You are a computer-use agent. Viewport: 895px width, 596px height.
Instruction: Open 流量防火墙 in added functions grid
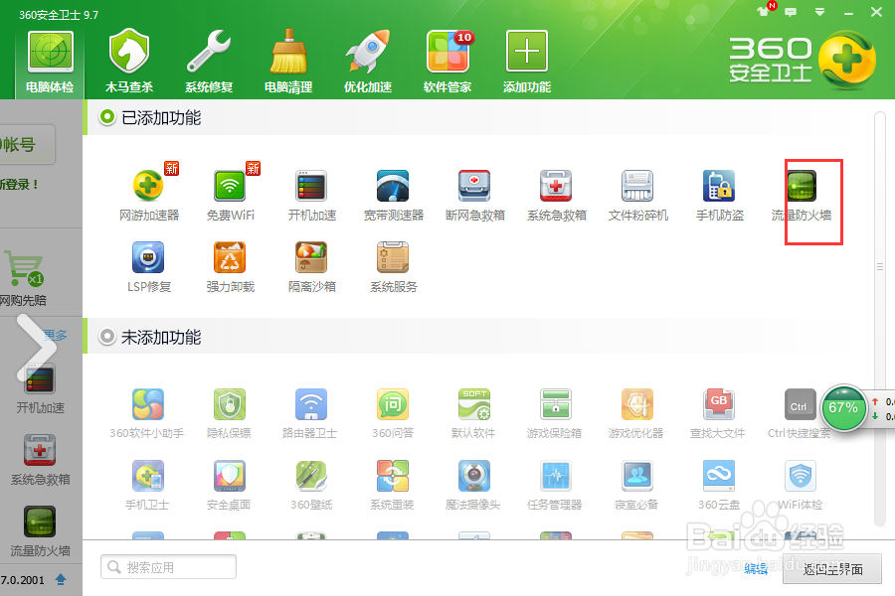[x=802, y=196]
